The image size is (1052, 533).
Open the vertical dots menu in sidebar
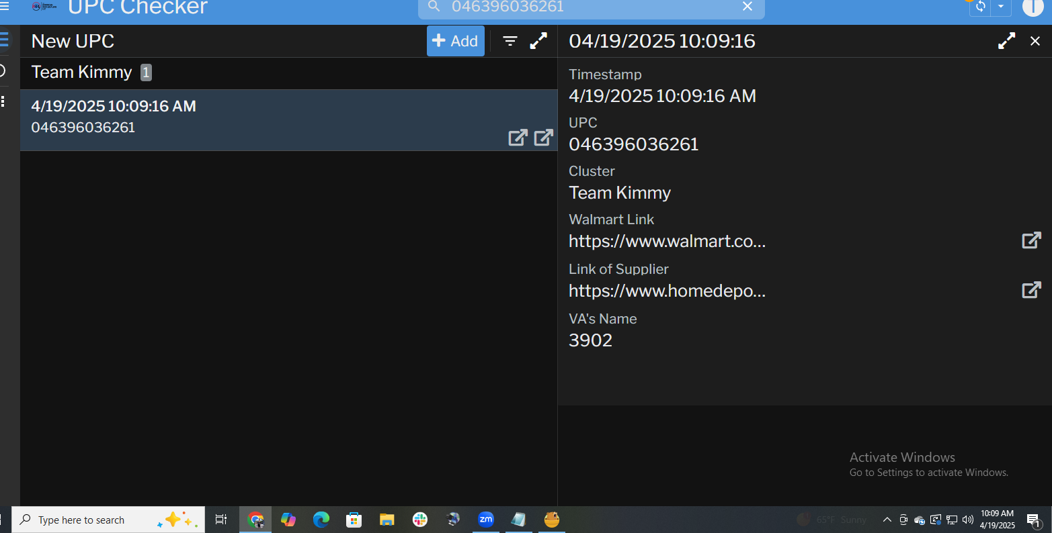(x=3, y=101)
